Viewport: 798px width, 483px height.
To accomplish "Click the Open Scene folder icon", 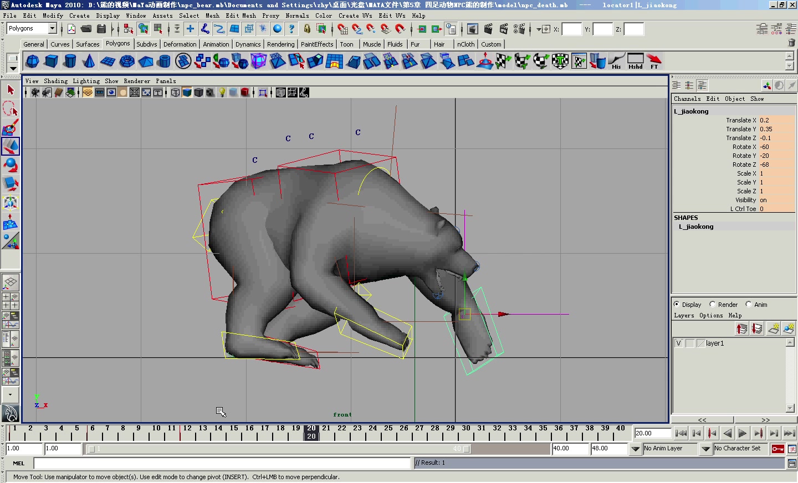I will [86, 29].
